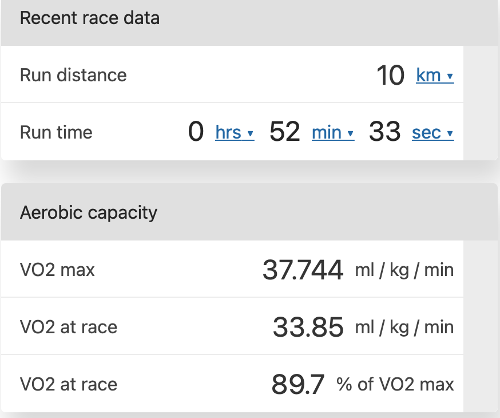Click the 89.7 percent of VO2 max value
The width and height of the screenshot is (500, 418).
298,384
